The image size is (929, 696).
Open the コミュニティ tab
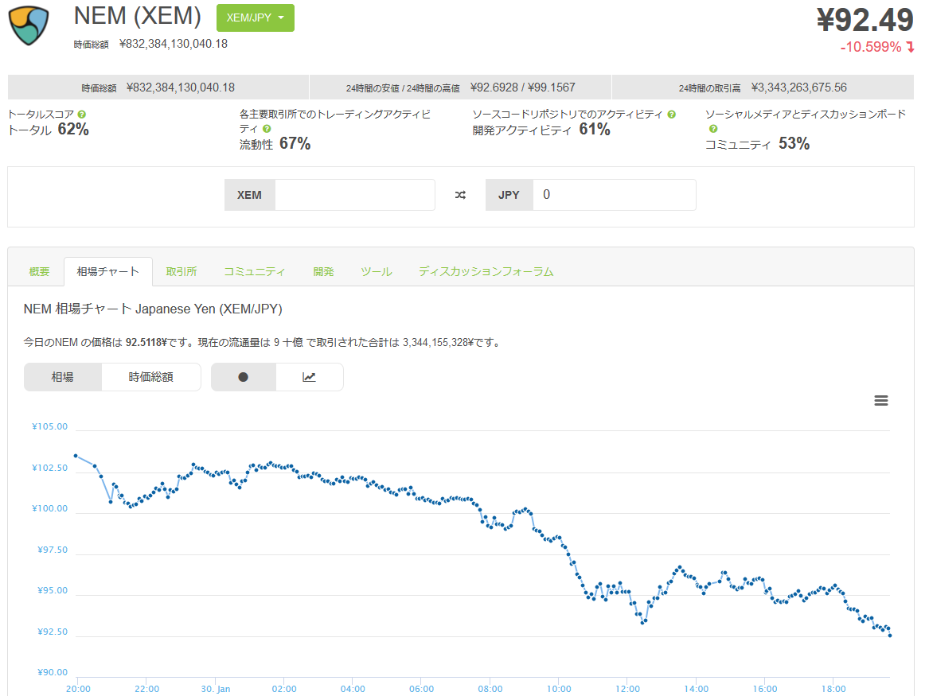[254, 272]
